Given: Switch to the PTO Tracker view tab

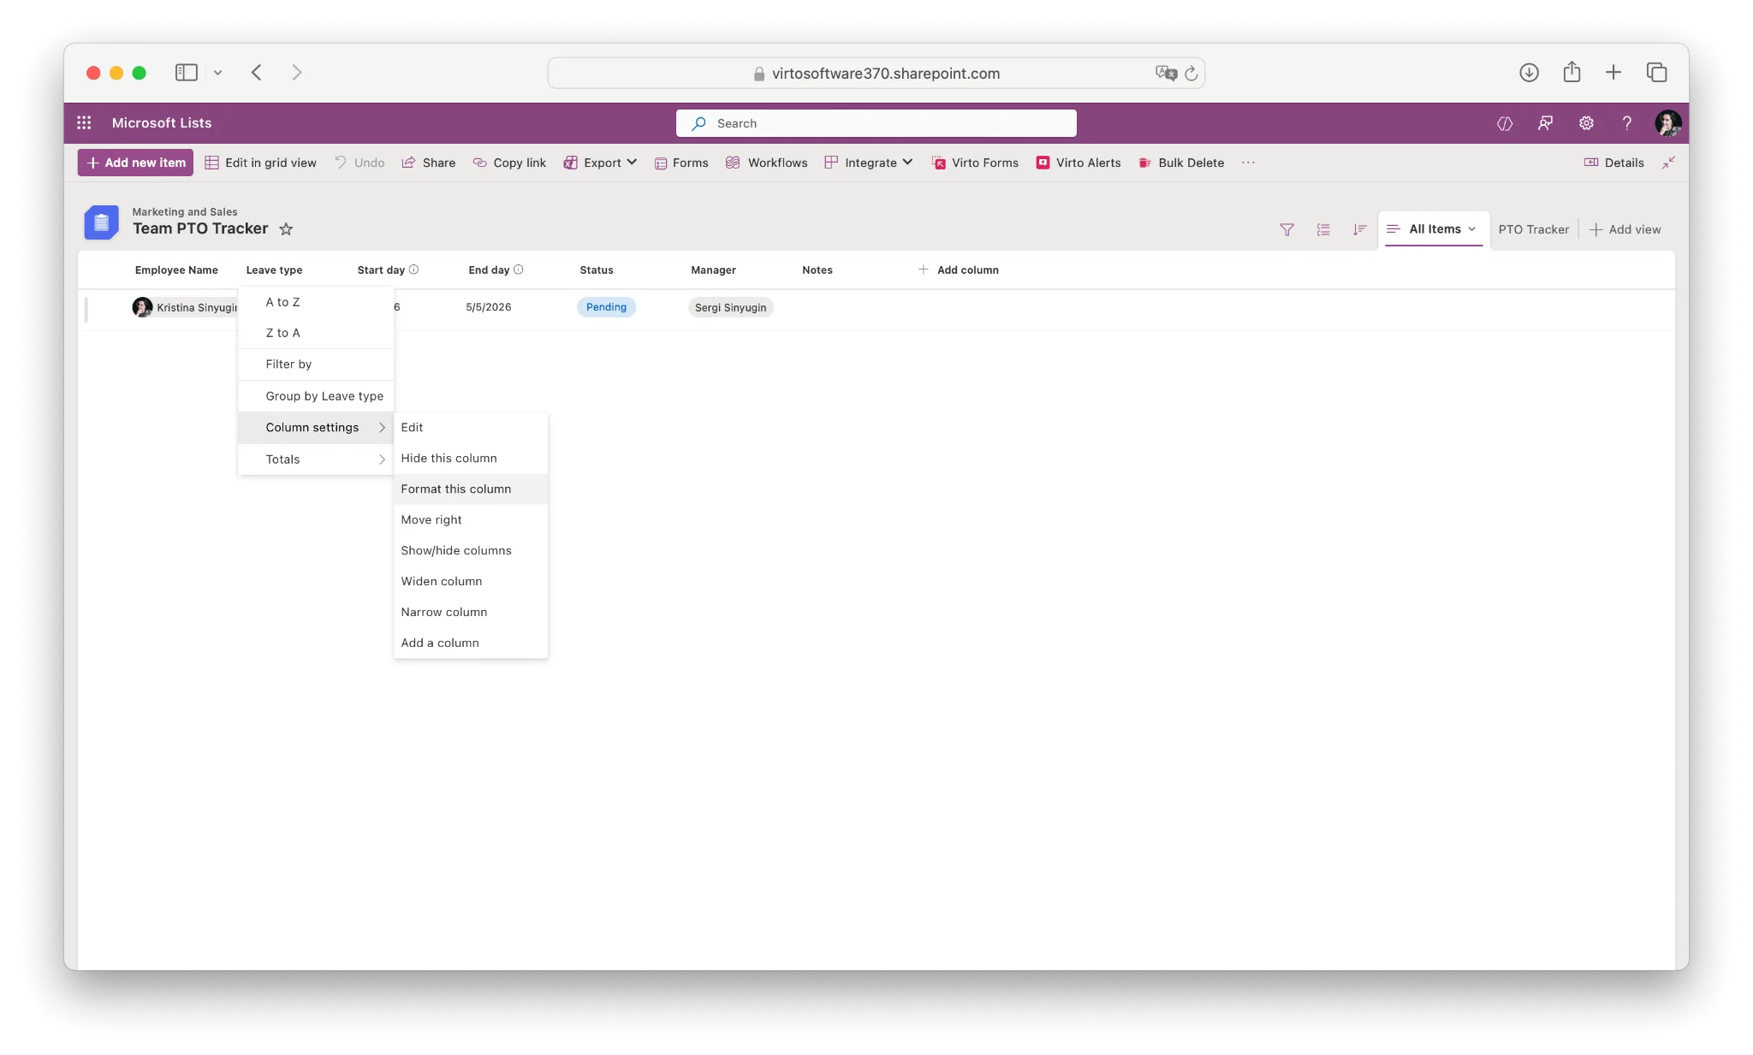Looking at the screenshot, I should pyautogui.click(x=1533, y=229).
